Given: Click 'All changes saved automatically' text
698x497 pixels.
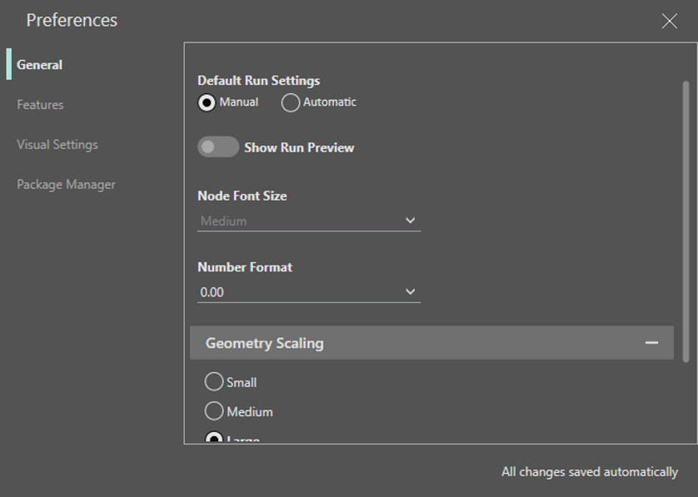Looking at the screenshot, I should tap(590, 472).
